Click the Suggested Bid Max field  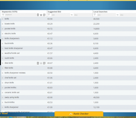[83, 15]
